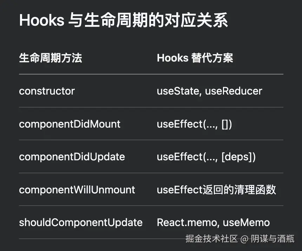Viewport: 302px width, 251px height.
Task: Click useReducer in the constructor row
Action: coord(234,91)
